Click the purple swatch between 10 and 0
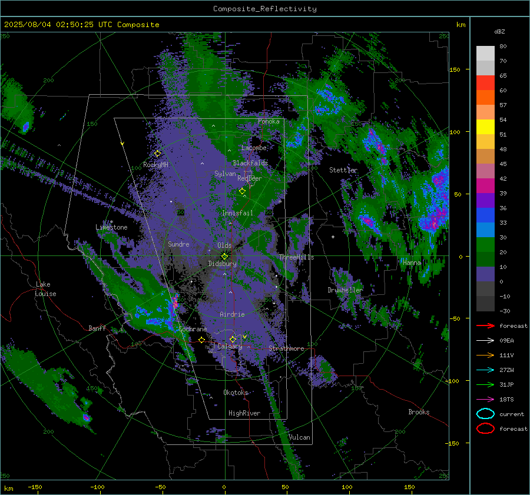 pos(485,274)
